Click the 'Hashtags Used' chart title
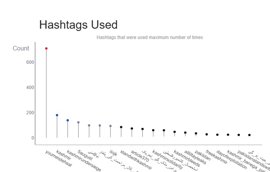The height and width of the screenshot is (172, 270). click(x=78, y=25)
